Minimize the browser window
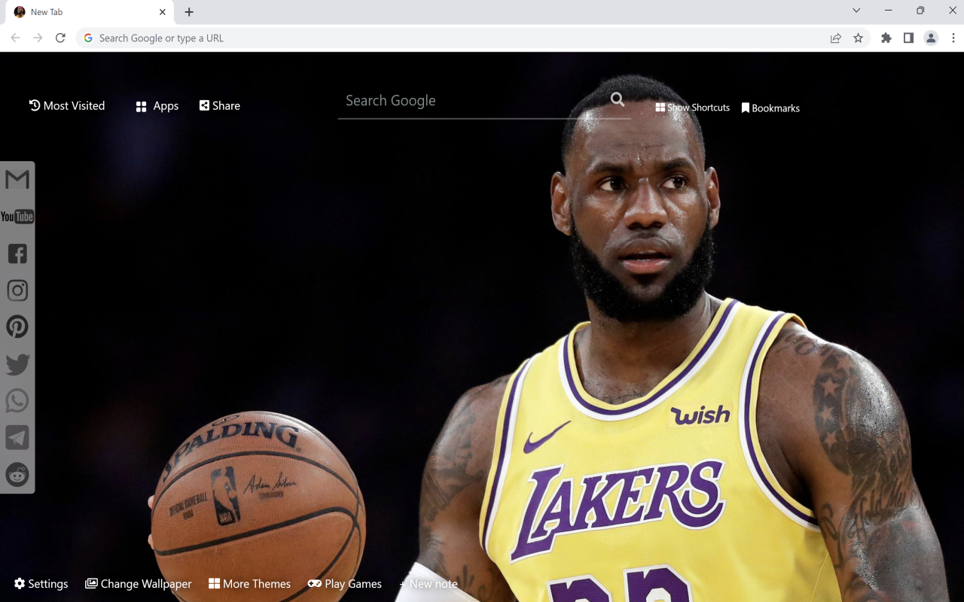Image resolution: width=964 pixels, height=602 pixels. pos(889,11)
